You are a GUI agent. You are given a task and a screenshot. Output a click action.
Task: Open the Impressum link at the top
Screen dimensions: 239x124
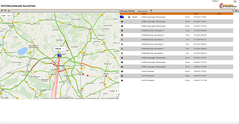(x=215, y=1)
